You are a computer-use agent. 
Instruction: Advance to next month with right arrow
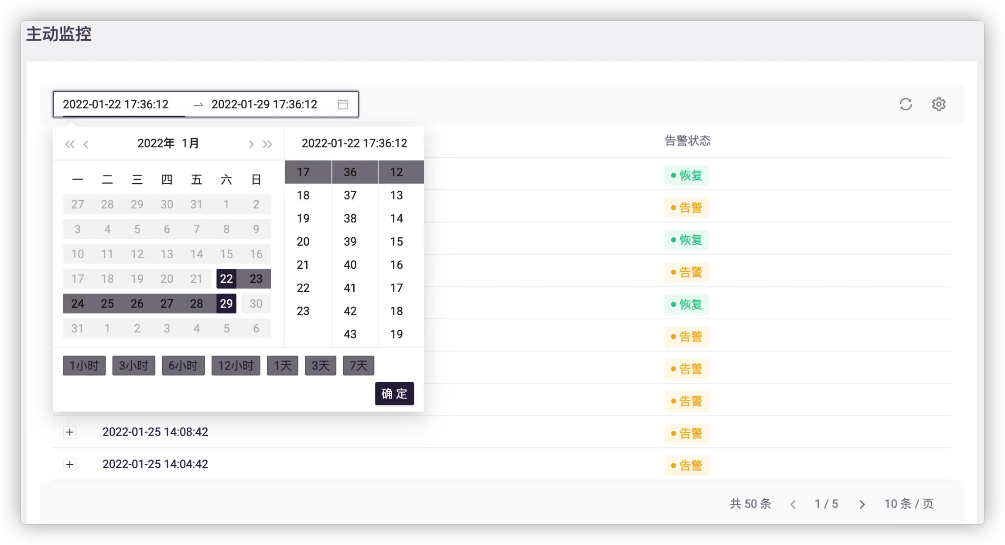click(251, 144)
